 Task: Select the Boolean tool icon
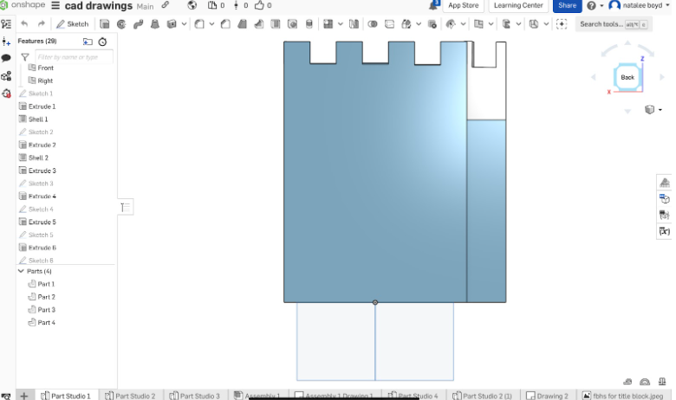(373, 24)
